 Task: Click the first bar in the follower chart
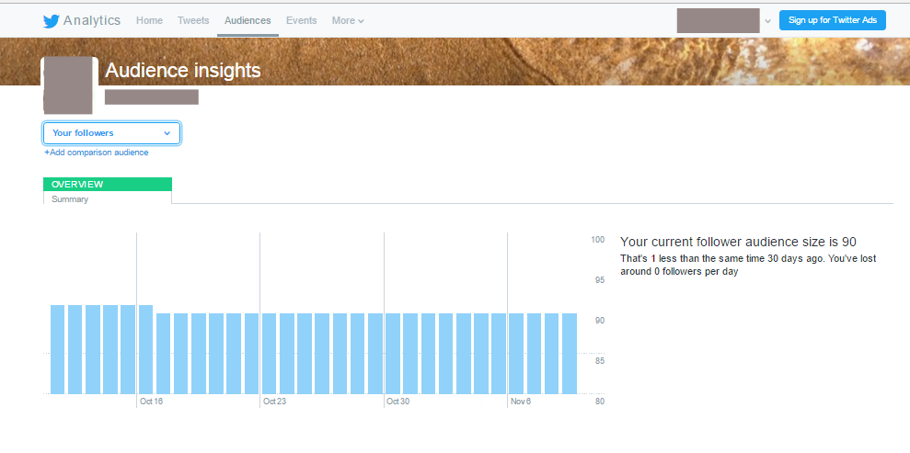57,349
